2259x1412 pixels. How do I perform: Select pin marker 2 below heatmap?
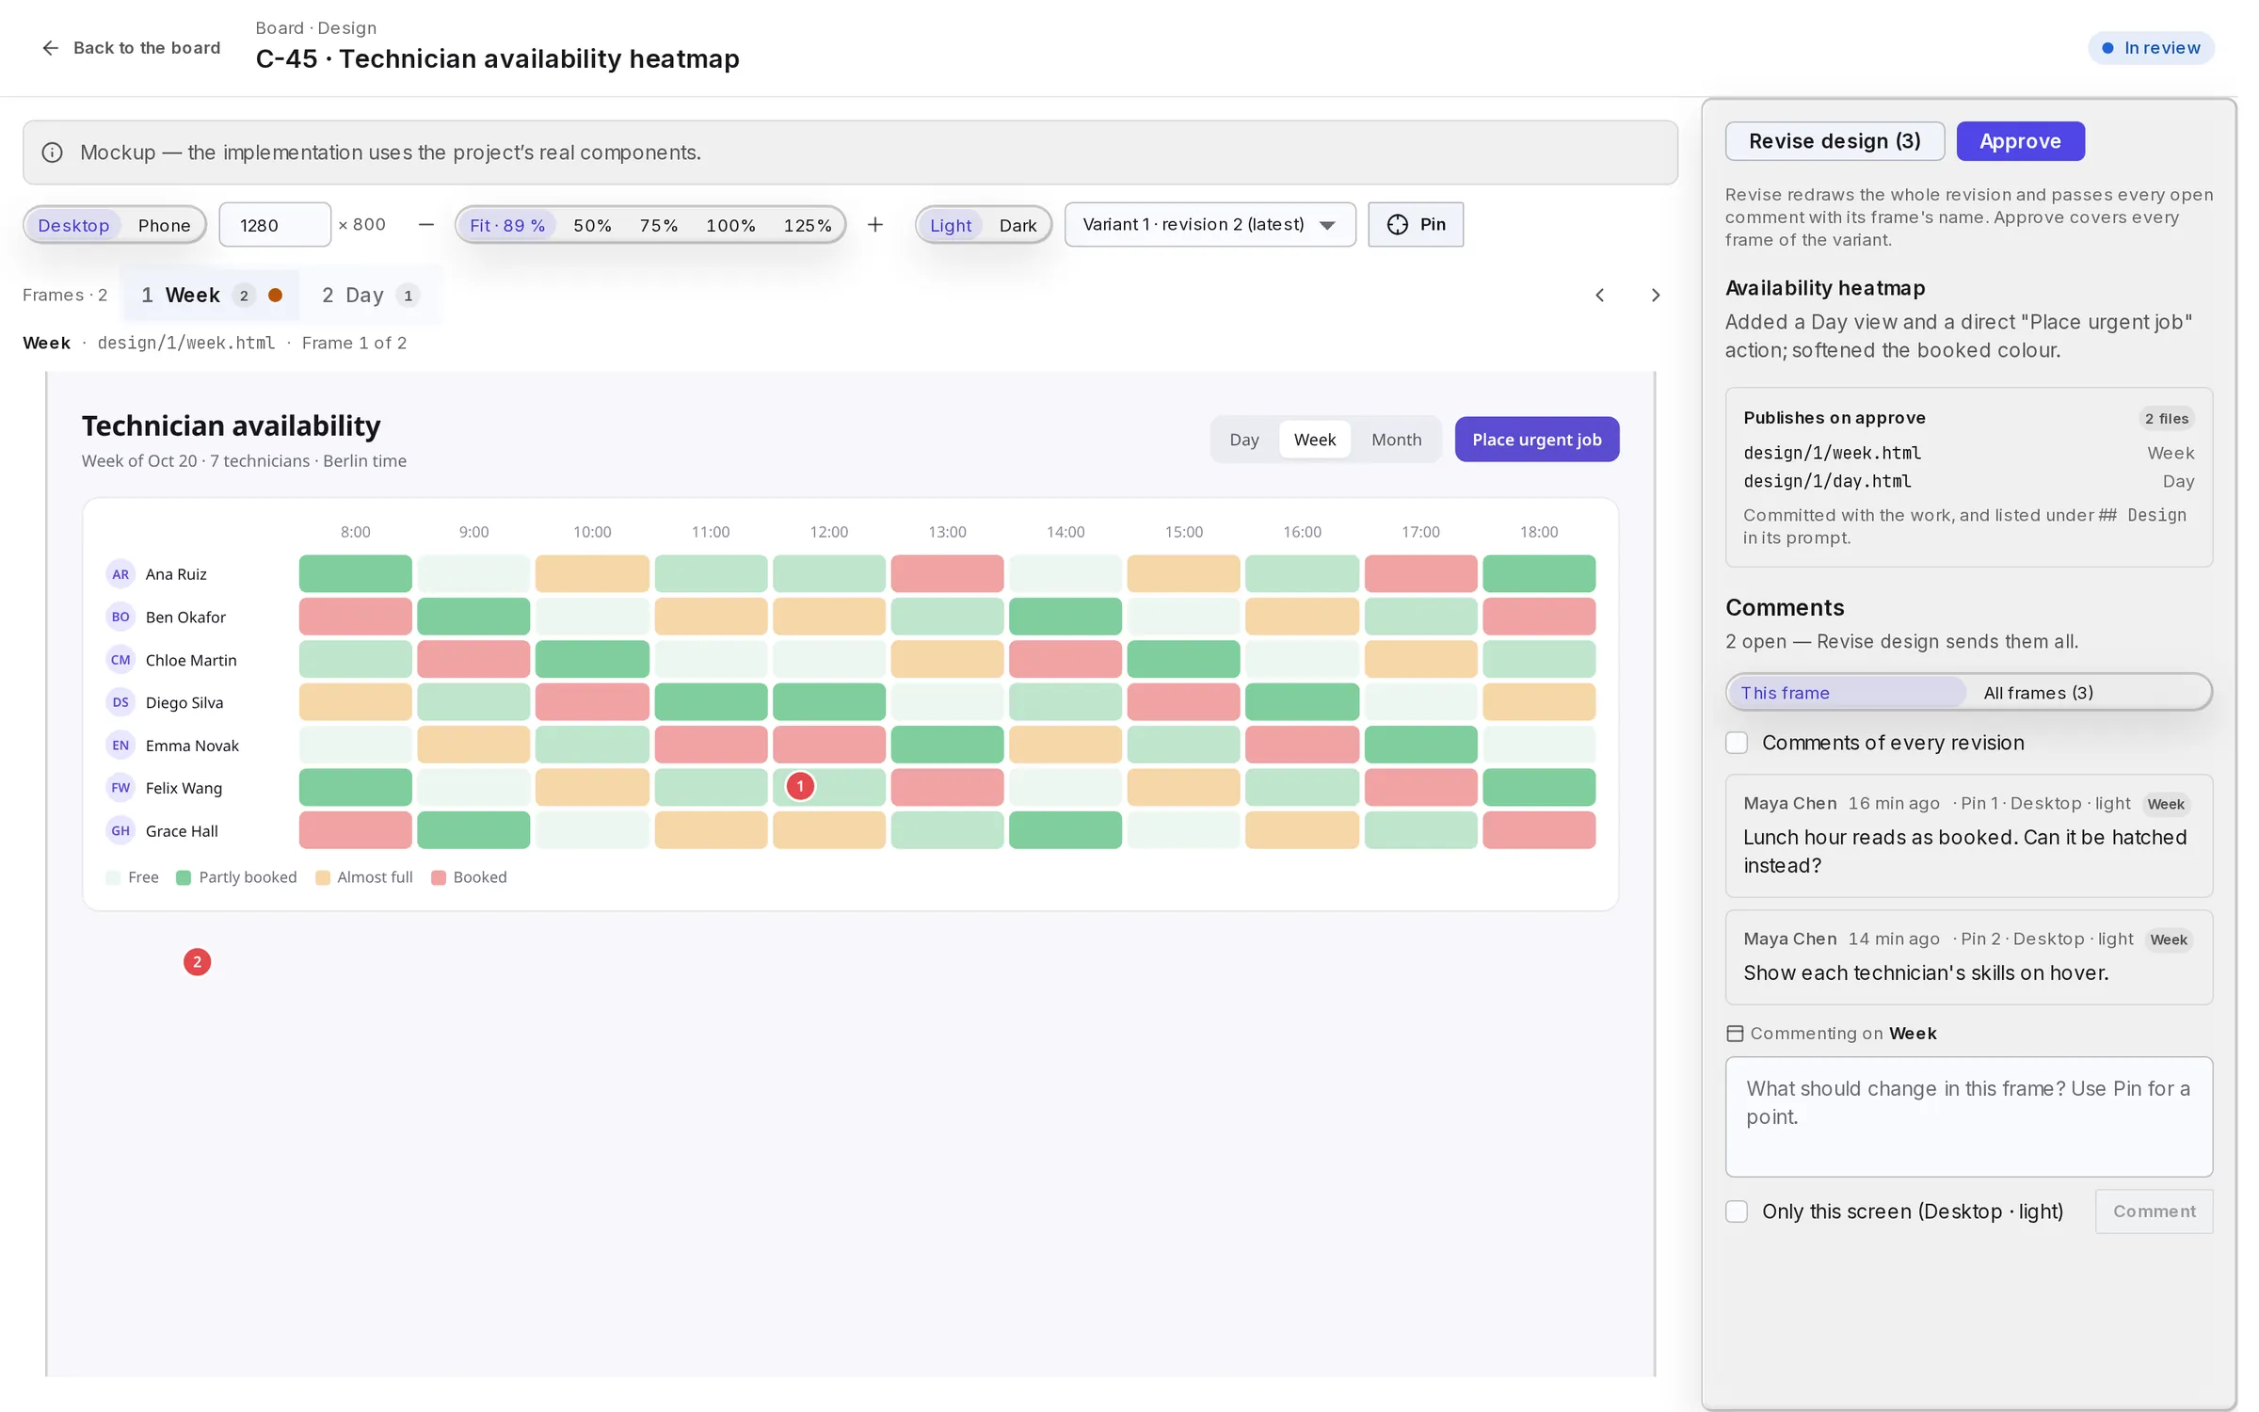197,962
